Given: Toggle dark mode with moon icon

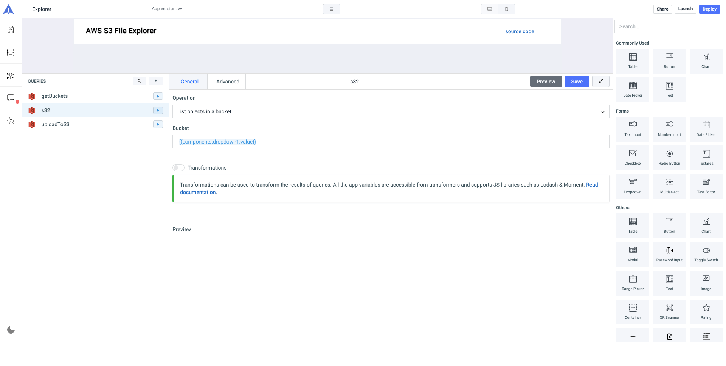Looking at the screenshot, I should (11, 330).
